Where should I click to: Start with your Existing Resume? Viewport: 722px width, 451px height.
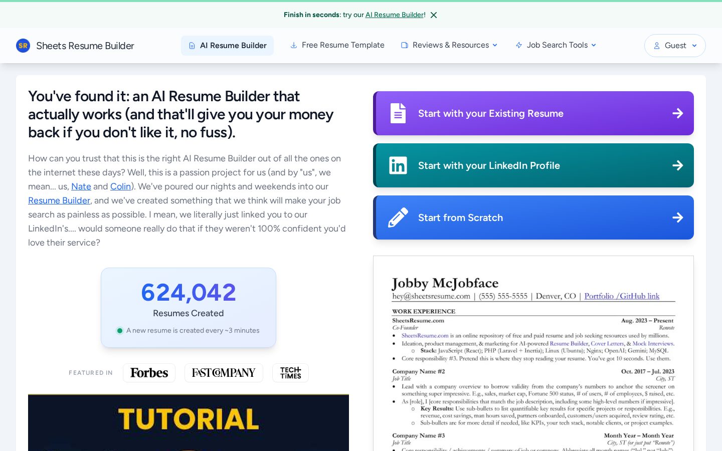point(533,113)
